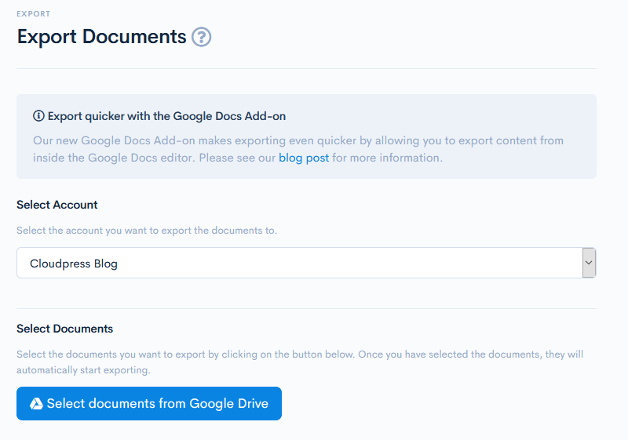
Task: Click the 'Export Documents' heading
Action: [102, 37]
